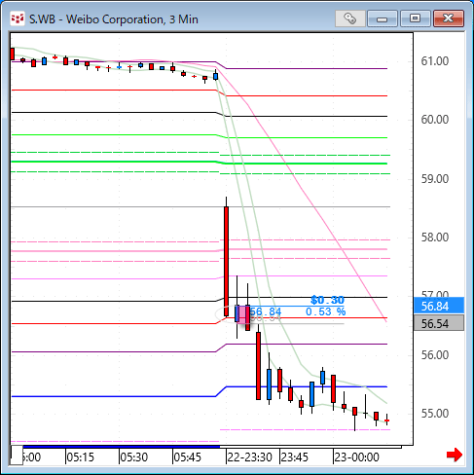Viewport: 474px width, 475px height.
Task: Click the 22-23:30 time axis label
Action: (249, 457)
